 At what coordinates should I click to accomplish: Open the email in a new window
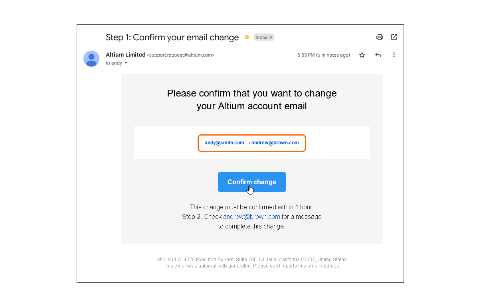[394, 37]
